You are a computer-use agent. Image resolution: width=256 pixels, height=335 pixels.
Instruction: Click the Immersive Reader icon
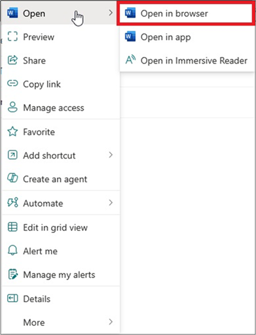tap(130, 60)
